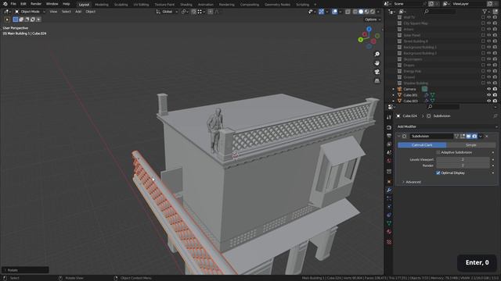Select rendered viewport shading mode

coord(373,12)
